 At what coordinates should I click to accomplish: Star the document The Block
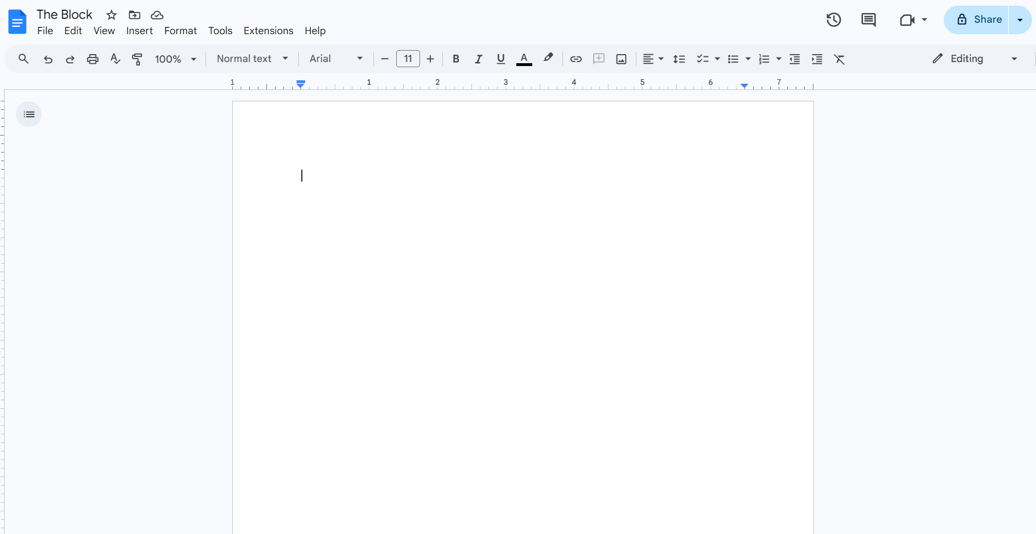(112, 15)
